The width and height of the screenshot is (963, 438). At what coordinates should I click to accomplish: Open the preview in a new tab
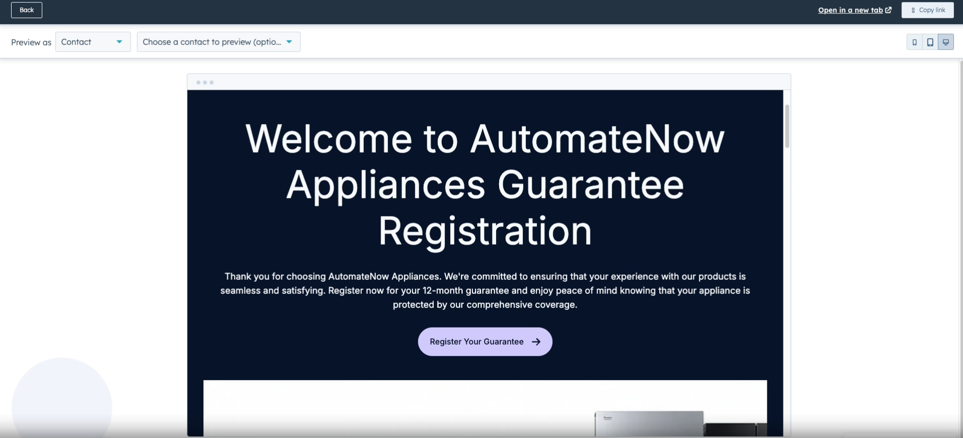(x=850, y=10)
